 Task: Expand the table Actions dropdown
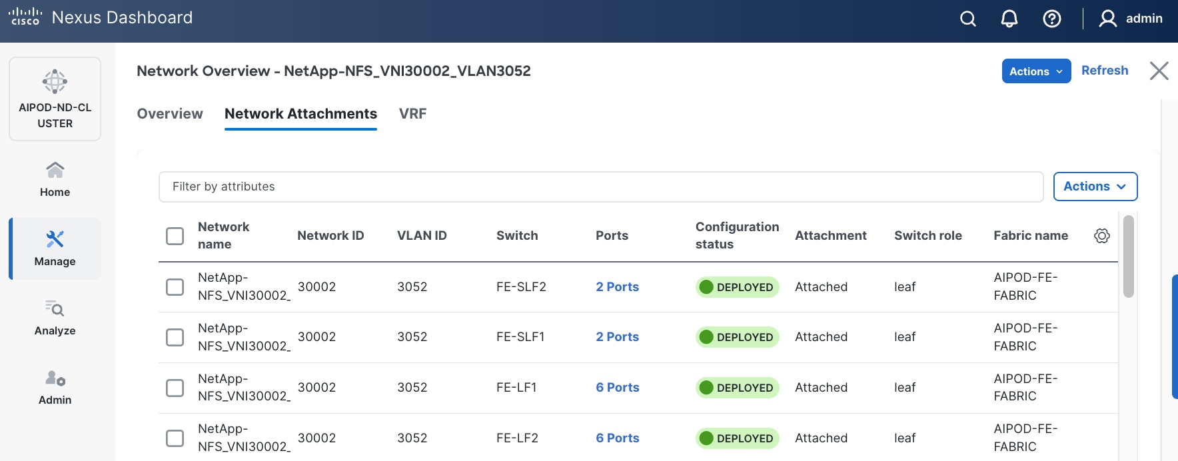1095,187
